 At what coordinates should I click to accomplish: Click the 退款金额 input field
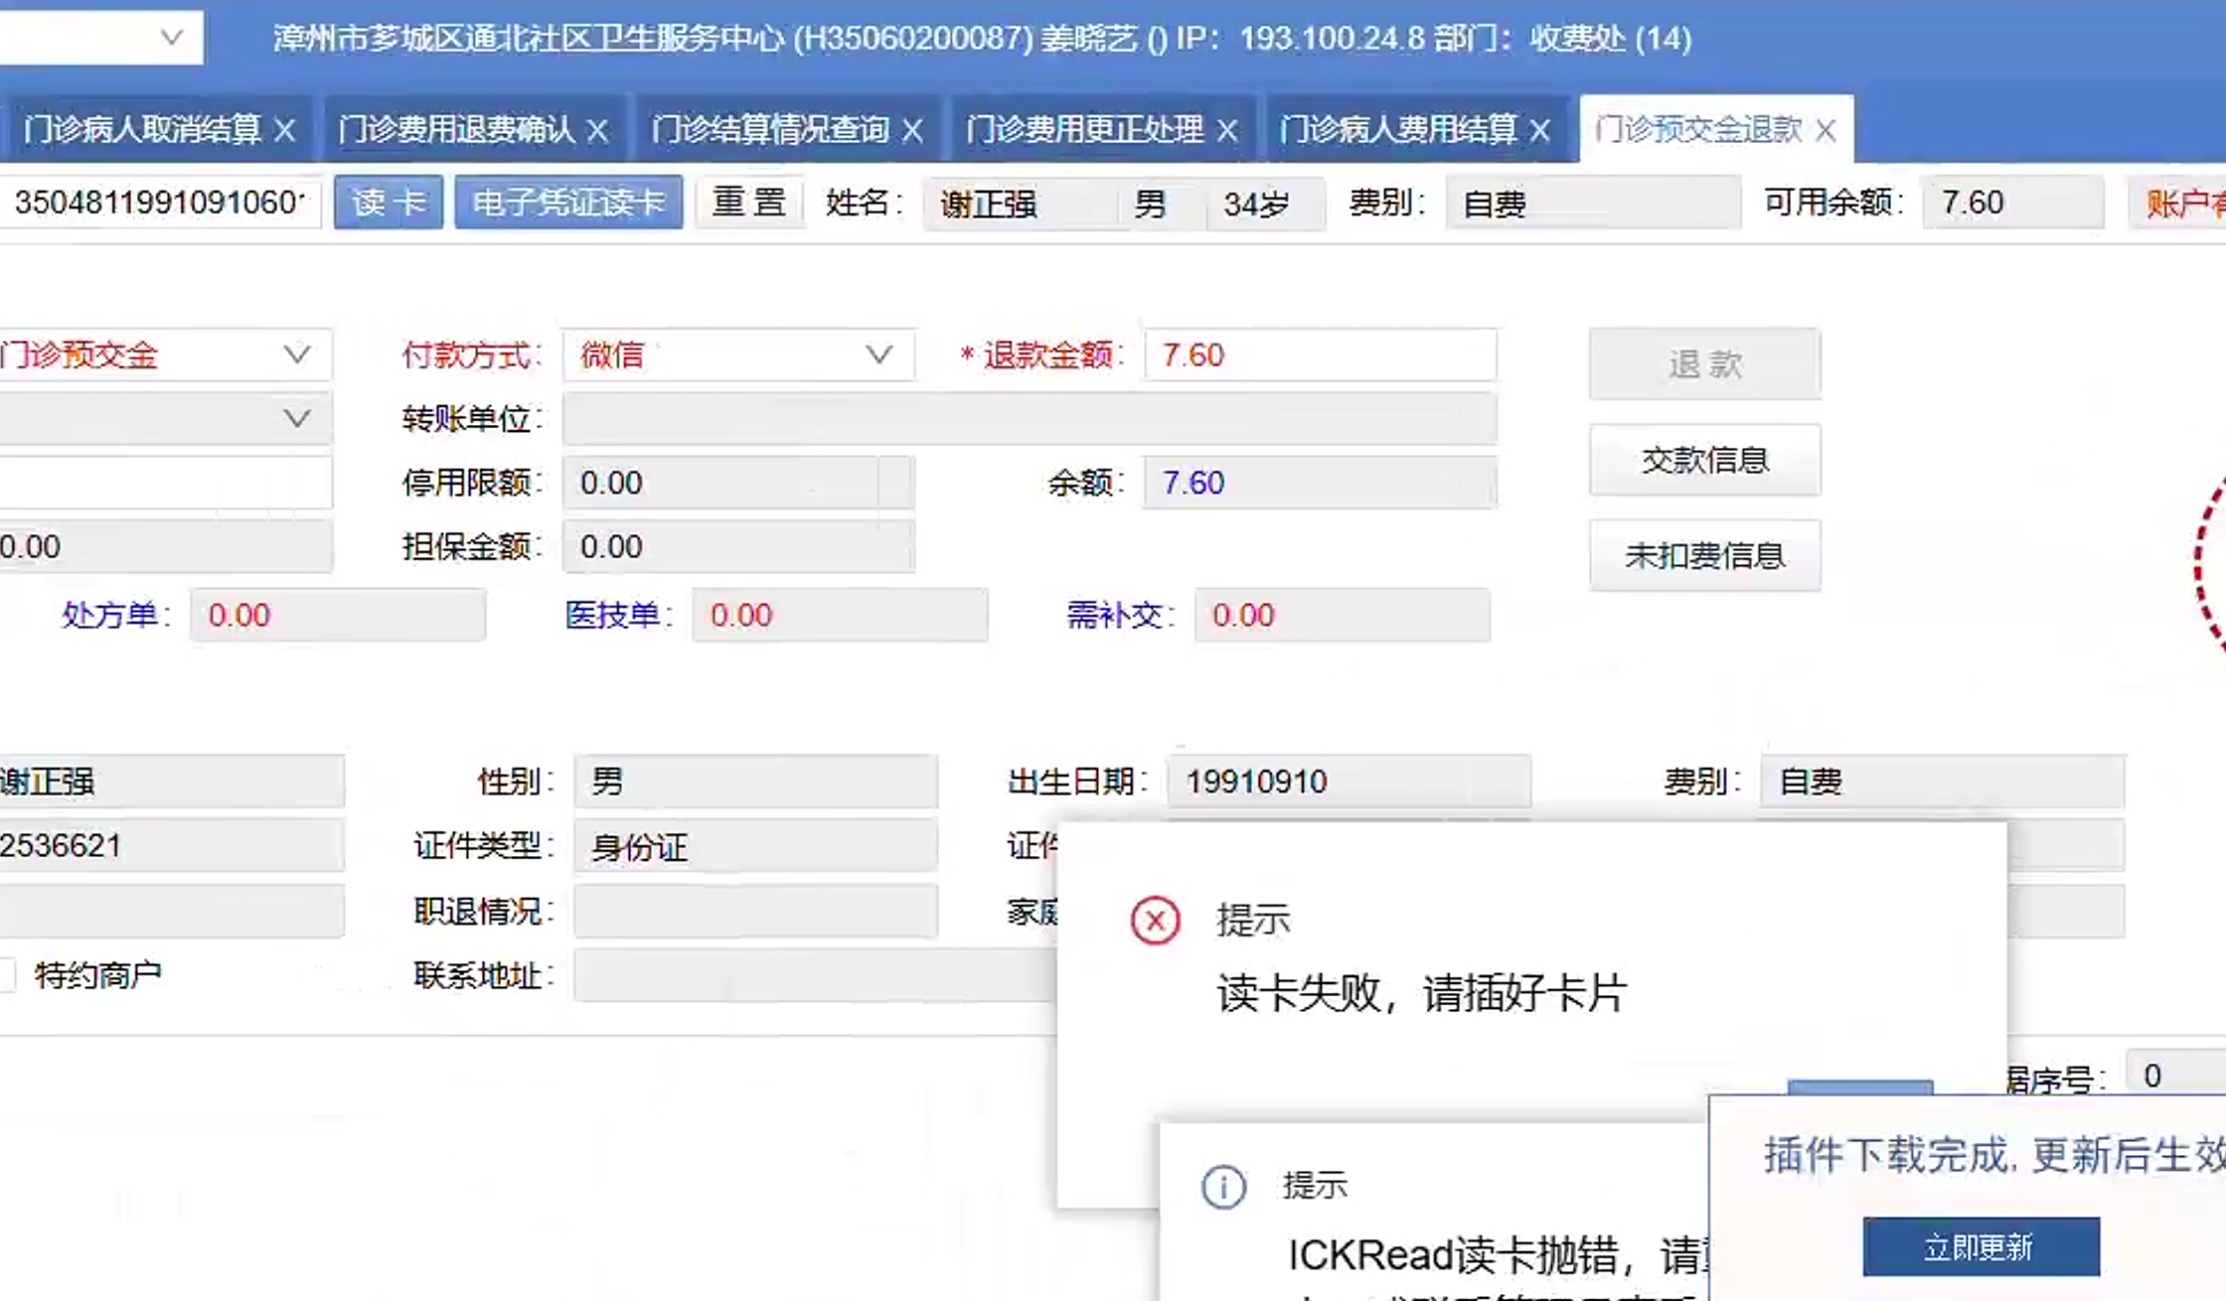pos(1320,355)
